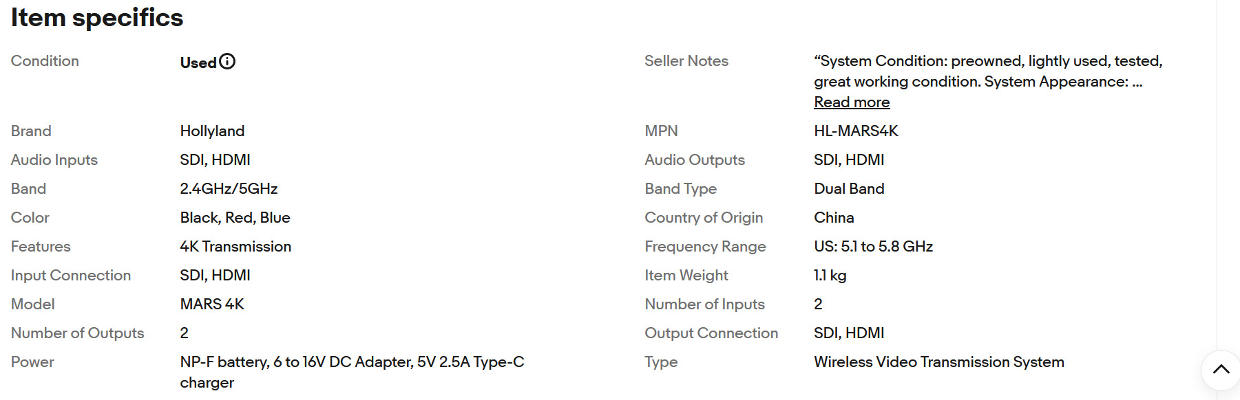Click the info icon next to Used
1240x400 pixels.
[x=227, y=62]
